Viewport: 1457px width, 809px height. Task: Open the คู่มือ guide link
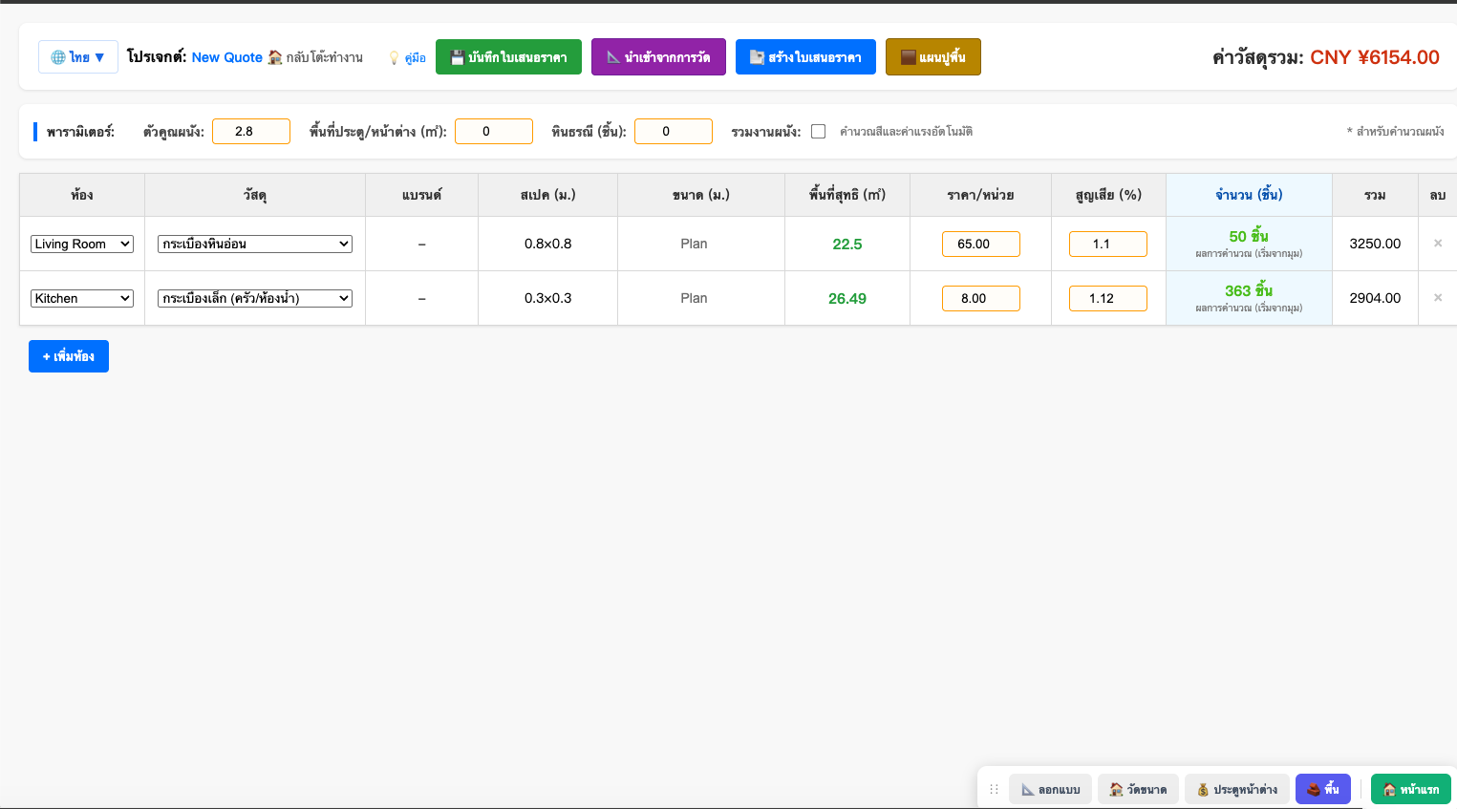click(408, 58)
